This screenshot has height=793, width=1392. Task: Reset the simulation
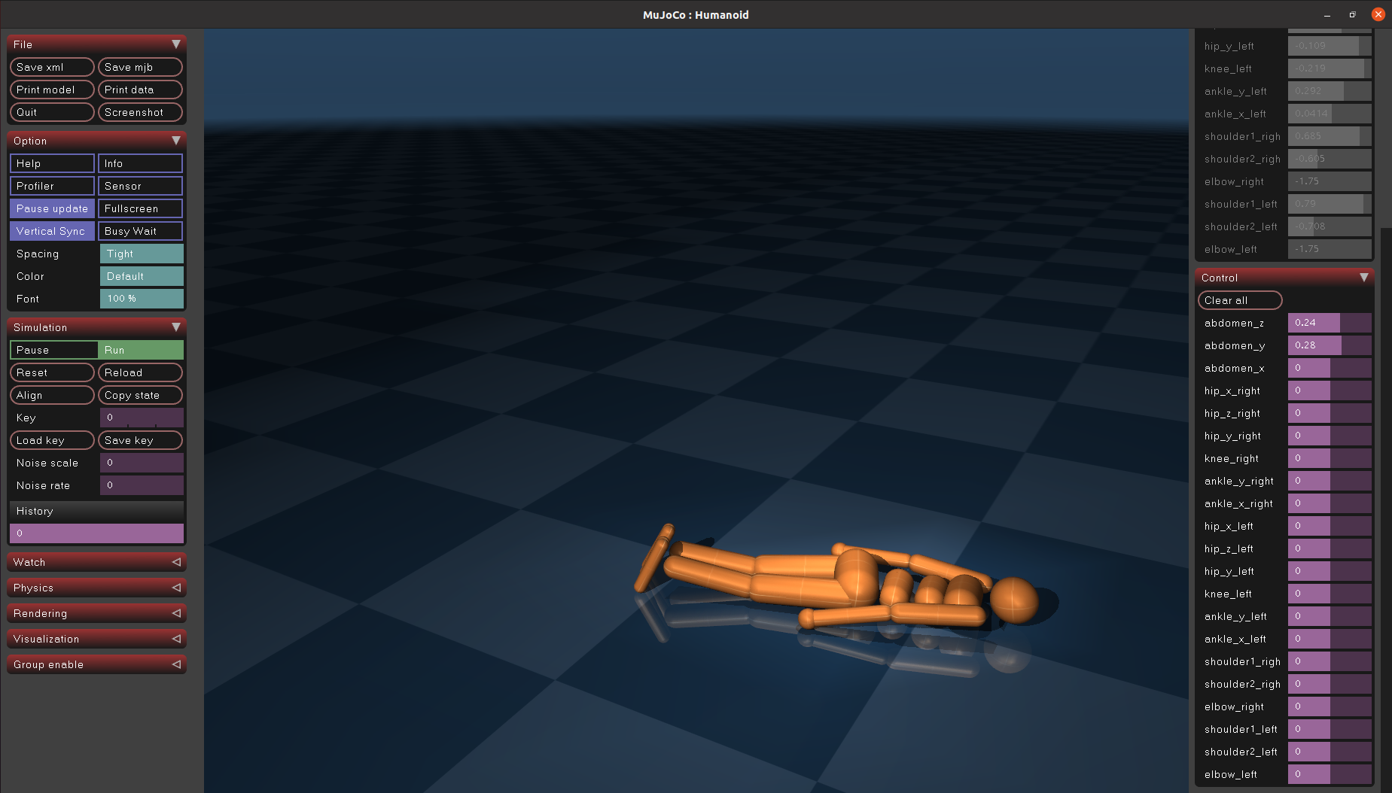(x=52, y=372)
